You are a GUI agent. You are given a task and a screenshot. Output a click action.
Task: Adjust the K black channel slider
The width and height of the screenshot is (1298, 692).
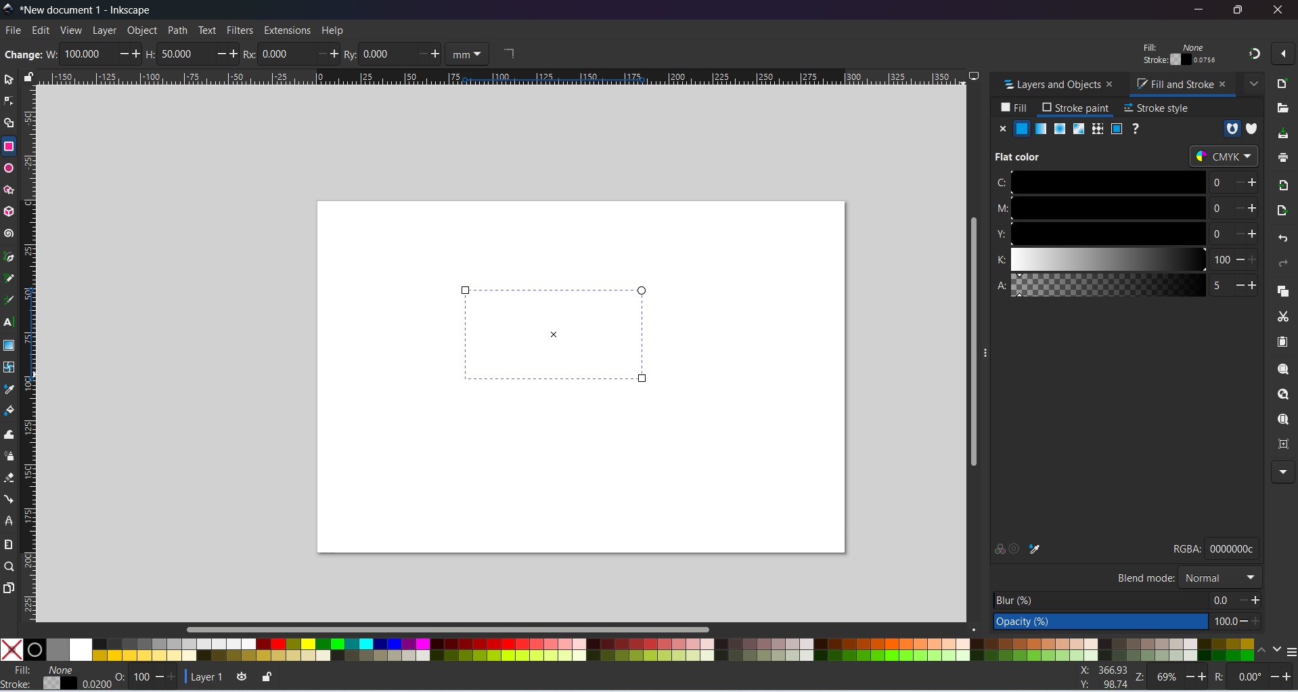click(x=1109, y=261)
